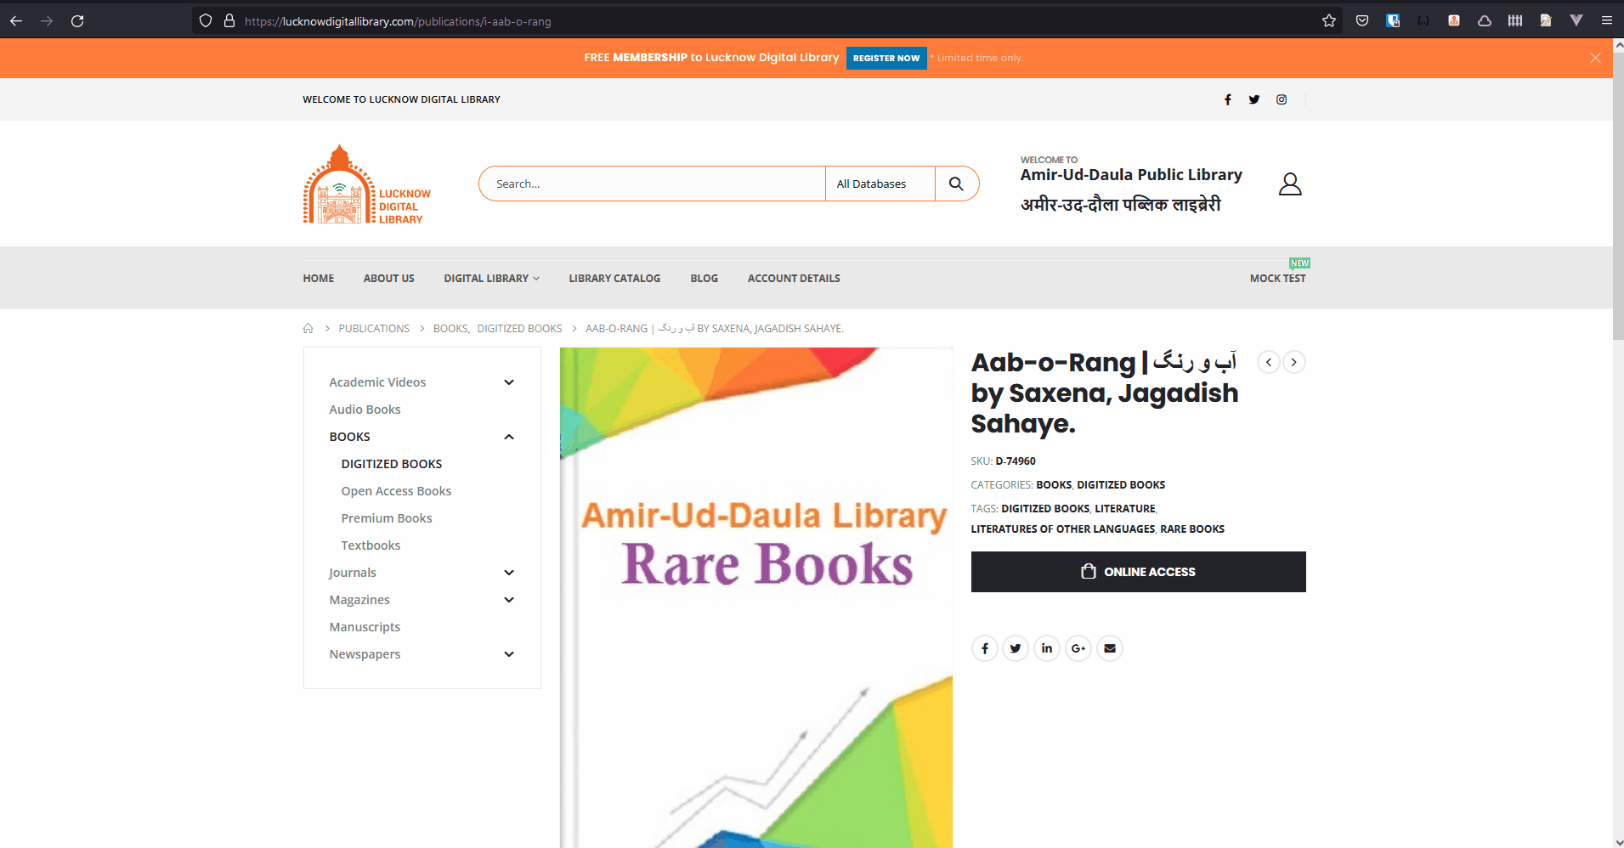Open the Digitized Books breadcrumb link
Image resolution: width=1624 pixels, height=848 pixels.
519,329
